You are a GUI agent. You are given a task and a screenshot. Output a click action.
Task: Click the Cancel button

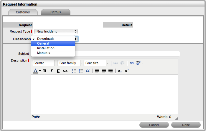pos(154,125)
